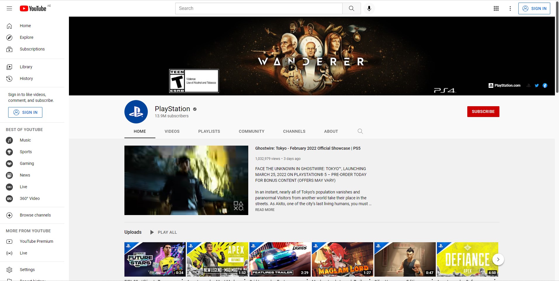559x281 pixels.
Task: Open Gaming under Best of YouTube
Action: click(x=32, y=164)
